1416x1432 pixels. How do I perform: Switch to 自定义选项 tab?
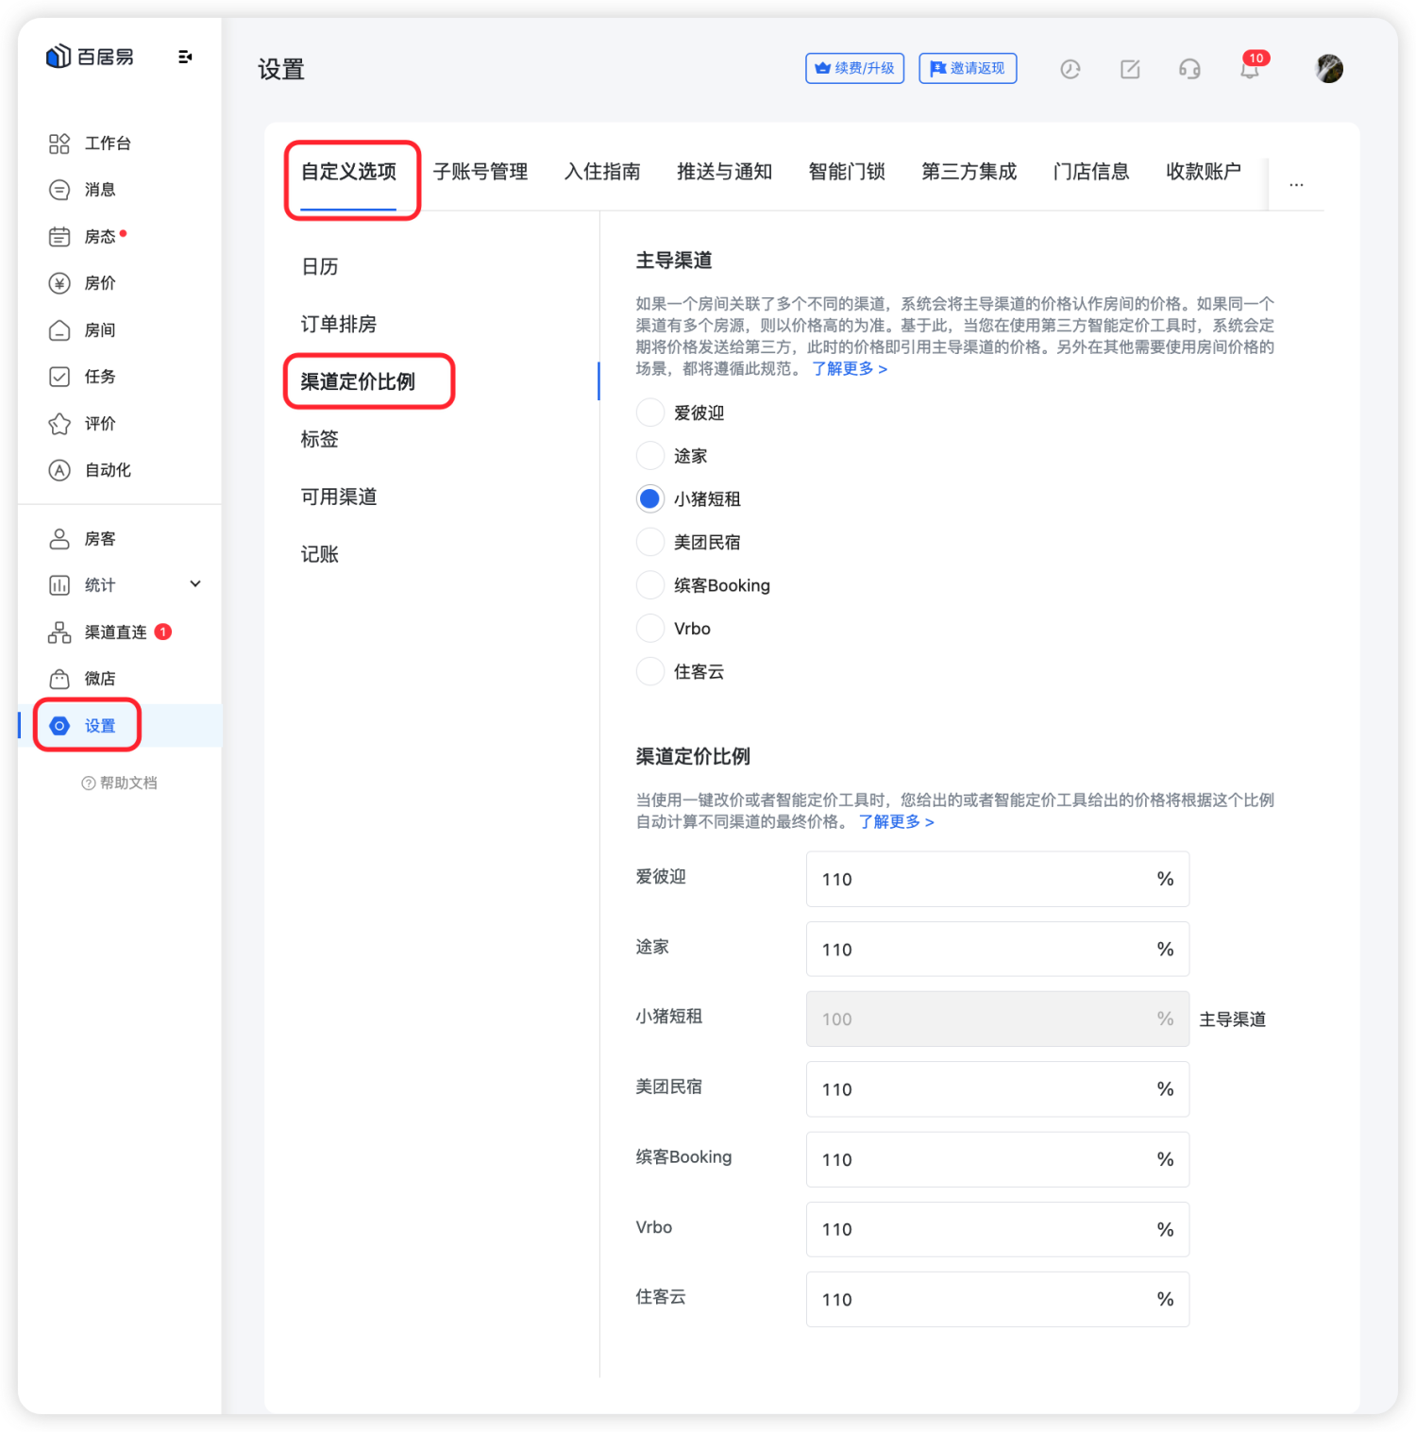click(348, 172)
